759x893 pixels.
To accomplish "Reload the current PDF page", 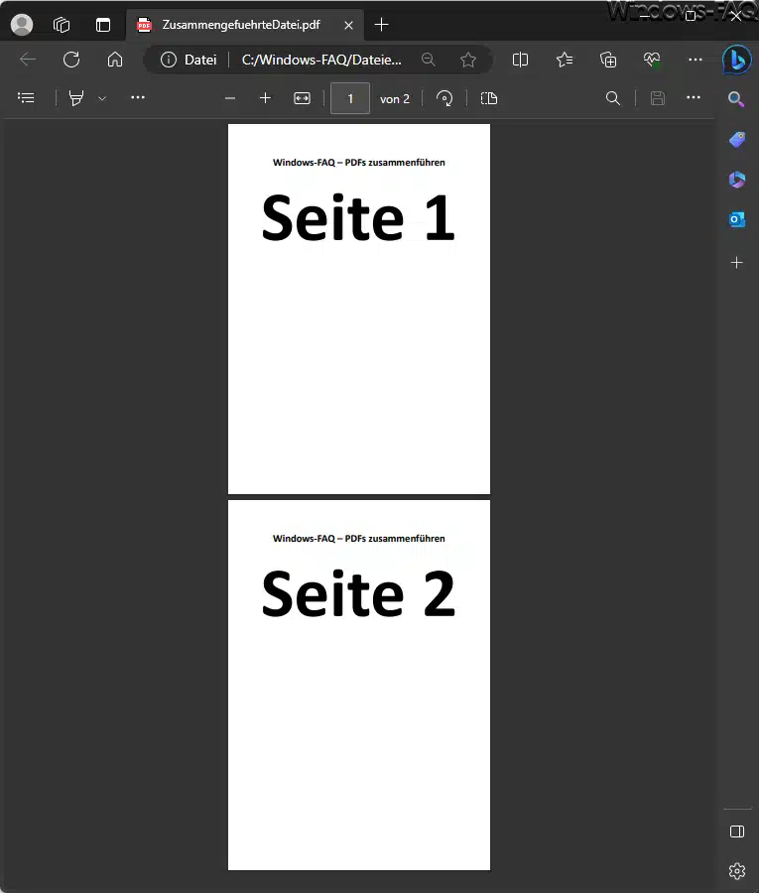I will point(71,60).
